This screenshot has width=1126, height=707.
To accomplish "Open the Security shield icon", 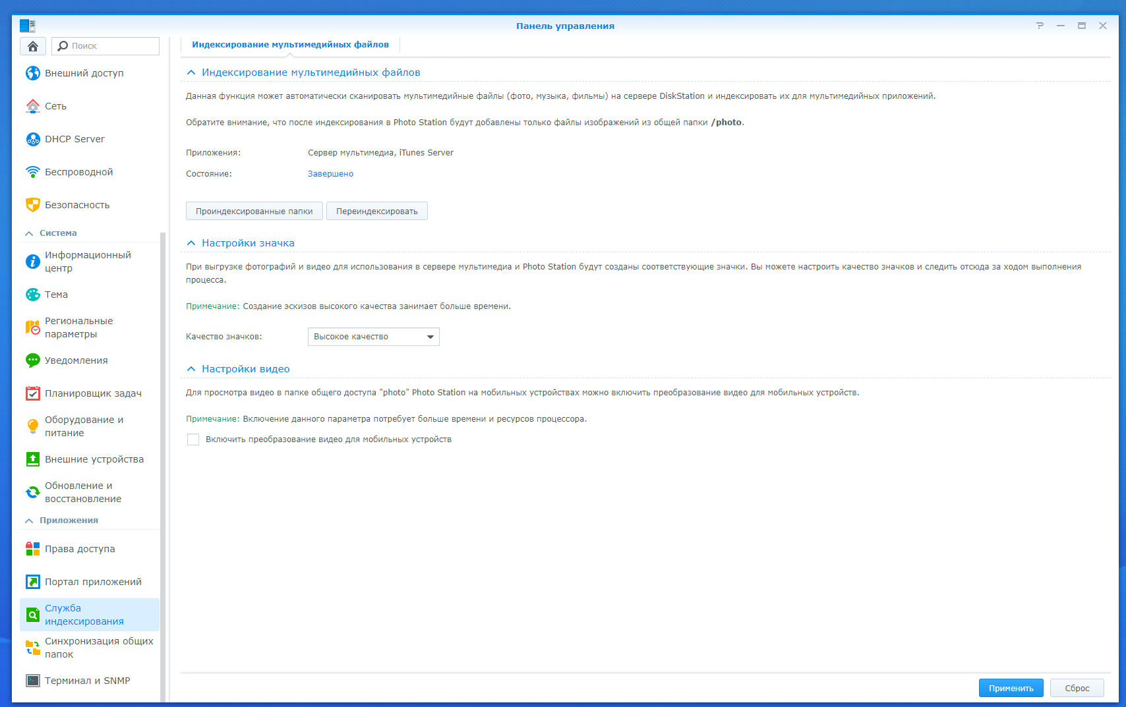I will [33, 205].
